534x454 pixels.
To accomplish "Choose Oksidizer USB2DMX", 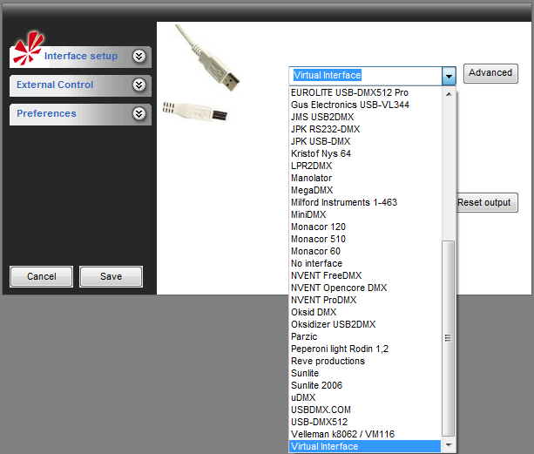I will click(365, 324).
